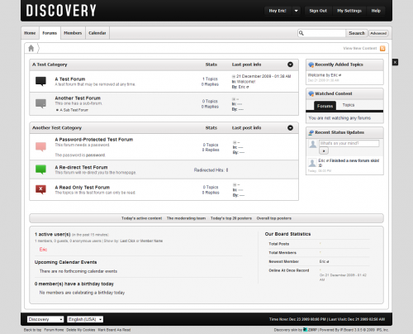The width and height of the screenshot is (413, 334).
Task: Click the password-protected forum pink icon
Action: click(x=40, y=146)
